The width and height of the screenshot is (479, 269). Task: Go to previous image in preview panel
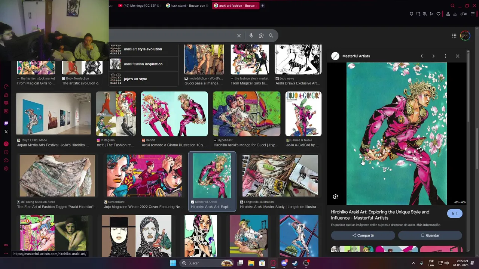tap(421, 56)
